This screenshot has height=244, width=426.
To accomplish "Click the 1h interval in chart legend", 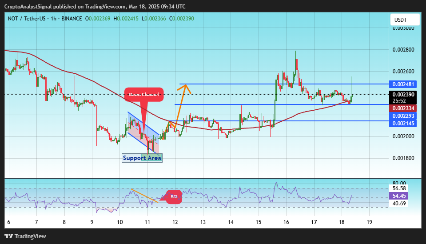I will [53, 19].
